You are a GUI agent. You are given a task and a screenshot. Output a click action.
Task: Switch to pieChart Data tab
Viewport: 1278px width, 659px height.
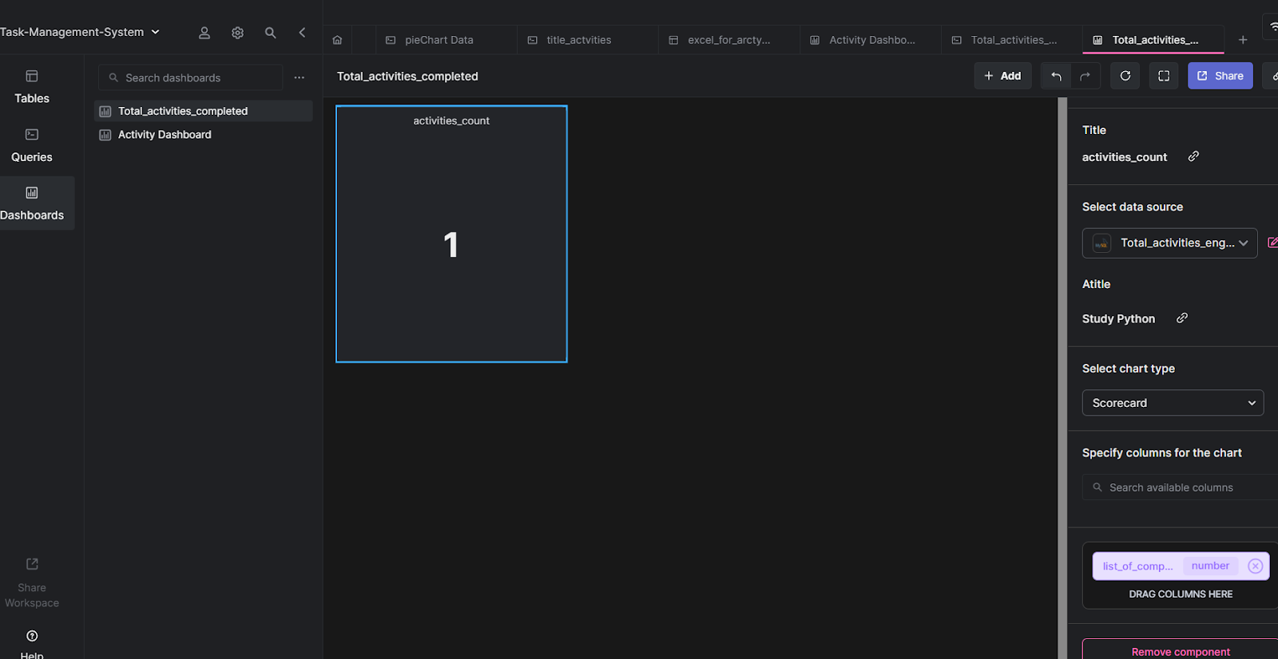pyautogui.click(x=447, y=40)
